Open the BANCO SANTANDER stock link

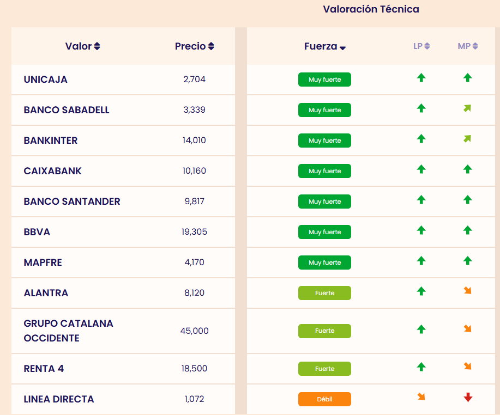[x=72, y=202]
